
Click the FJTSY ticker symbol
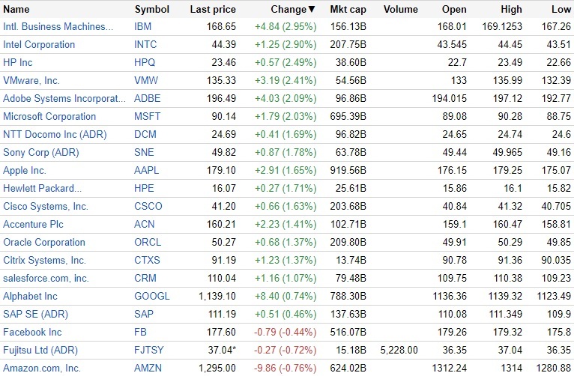(150, 350)
